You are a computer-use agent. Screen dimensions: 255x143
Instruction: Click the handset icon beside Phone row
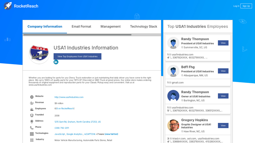click(32, 128)
